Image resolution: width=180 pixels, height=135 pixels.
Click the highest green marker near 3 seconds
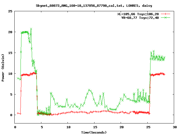click(31, 29)
